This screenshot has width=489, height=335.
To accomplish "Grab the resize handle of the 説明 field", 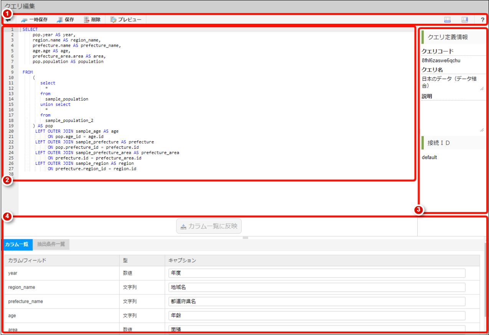I will point(482,130).
